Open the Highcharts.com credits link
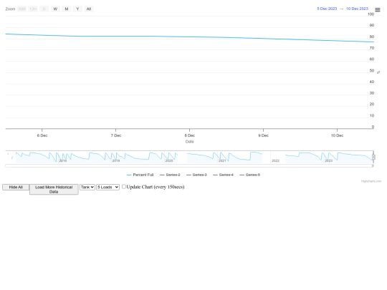This screenshot has height=290, width=387. click(371, 181)
